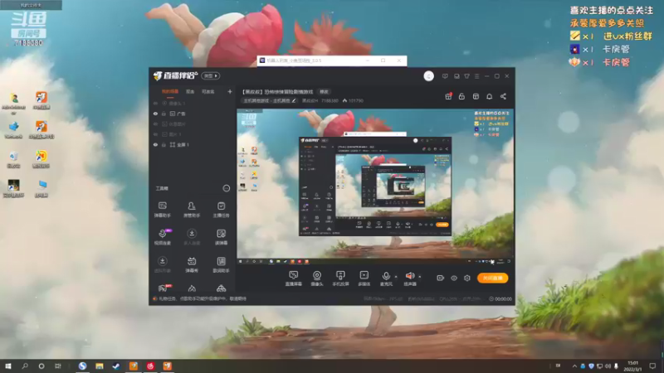Viewport: 664px width, 373px height.
Task: Toggle the lock on 广告 source
Action: (164, 114)
